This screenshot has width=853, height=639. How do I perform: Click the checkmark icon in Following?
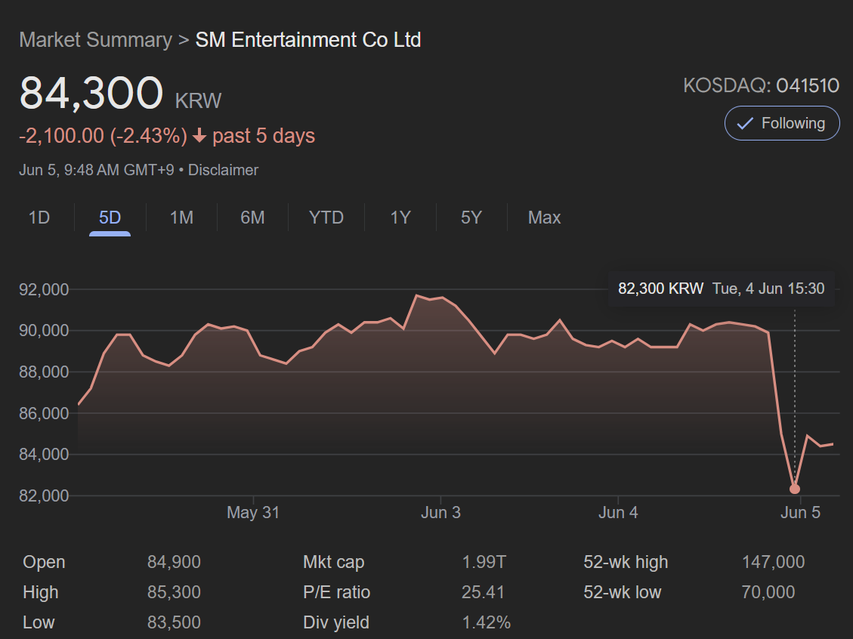pos(745,123)
